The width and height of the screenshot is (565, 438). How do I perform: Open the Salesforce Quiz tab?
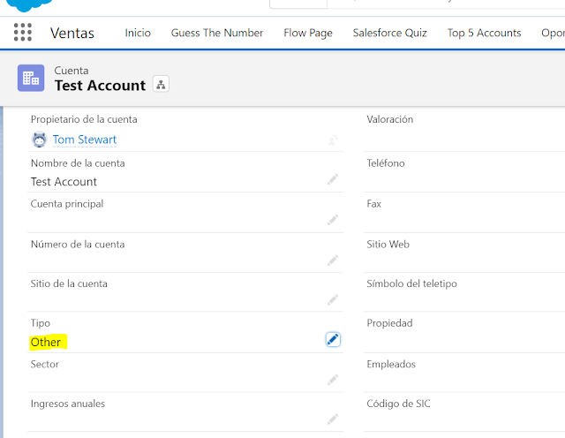click(x=389, y=33)
